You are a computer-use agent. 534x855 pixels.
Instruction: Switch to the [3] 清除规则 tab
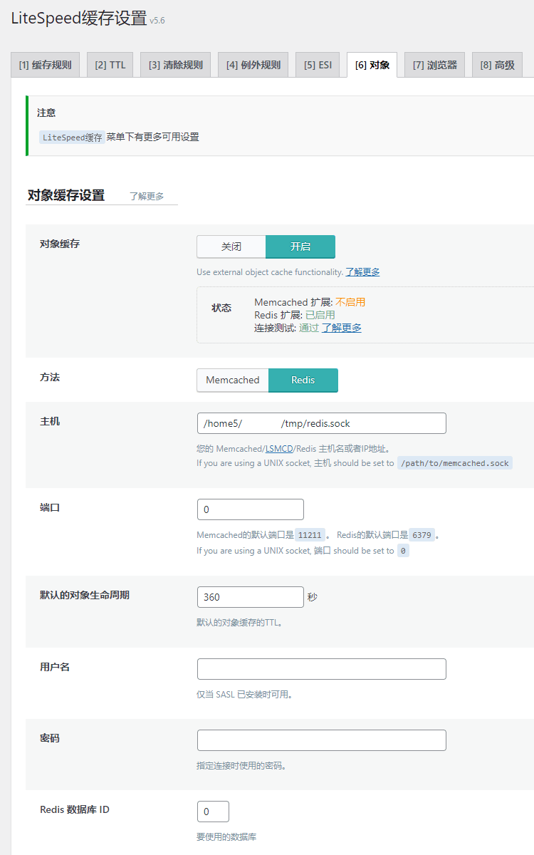[x=174, y=64]
